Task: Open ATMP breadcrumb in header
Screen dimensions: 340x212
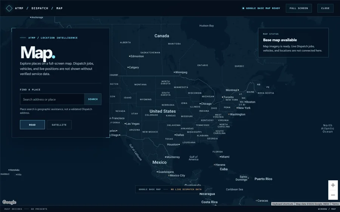Action: (x=19, y=8)
